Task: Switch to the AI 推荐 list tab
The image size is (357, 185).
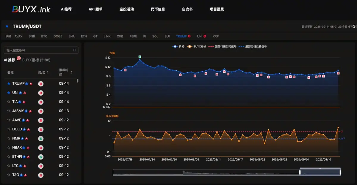Action: point(10,60)
